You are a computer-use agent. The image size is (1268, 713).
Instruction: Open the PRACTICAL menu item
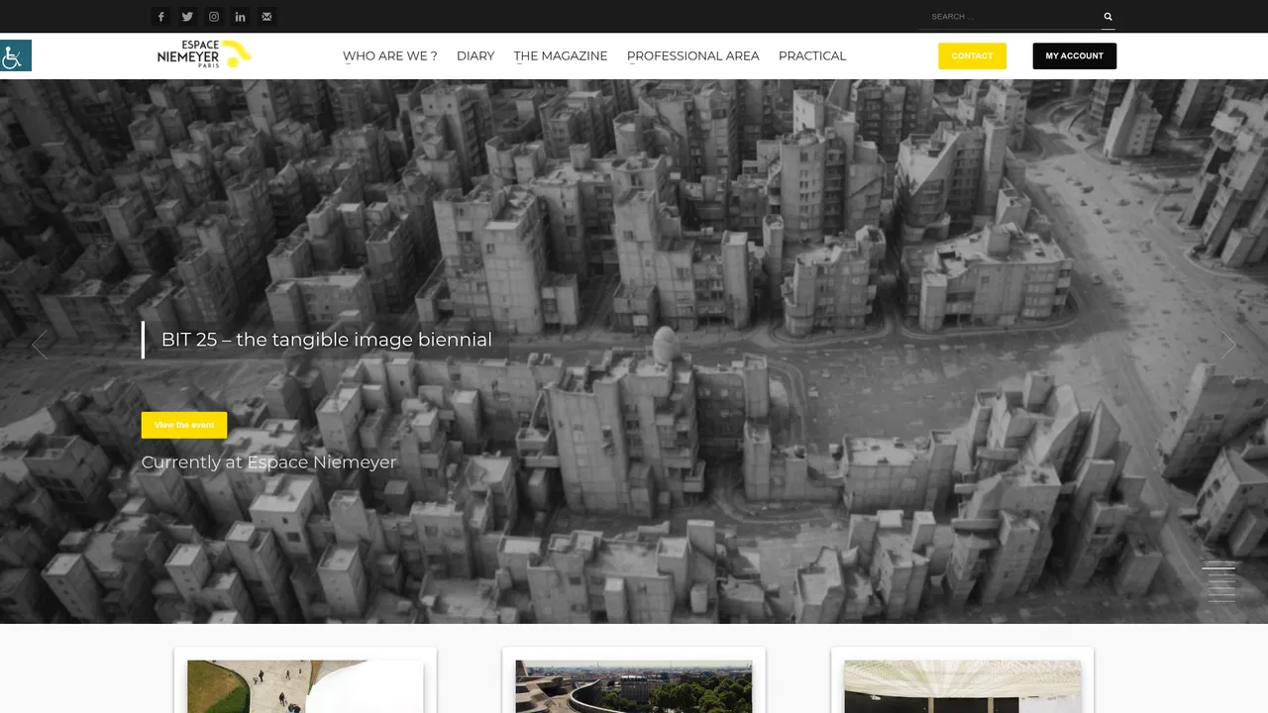point(812,56)
